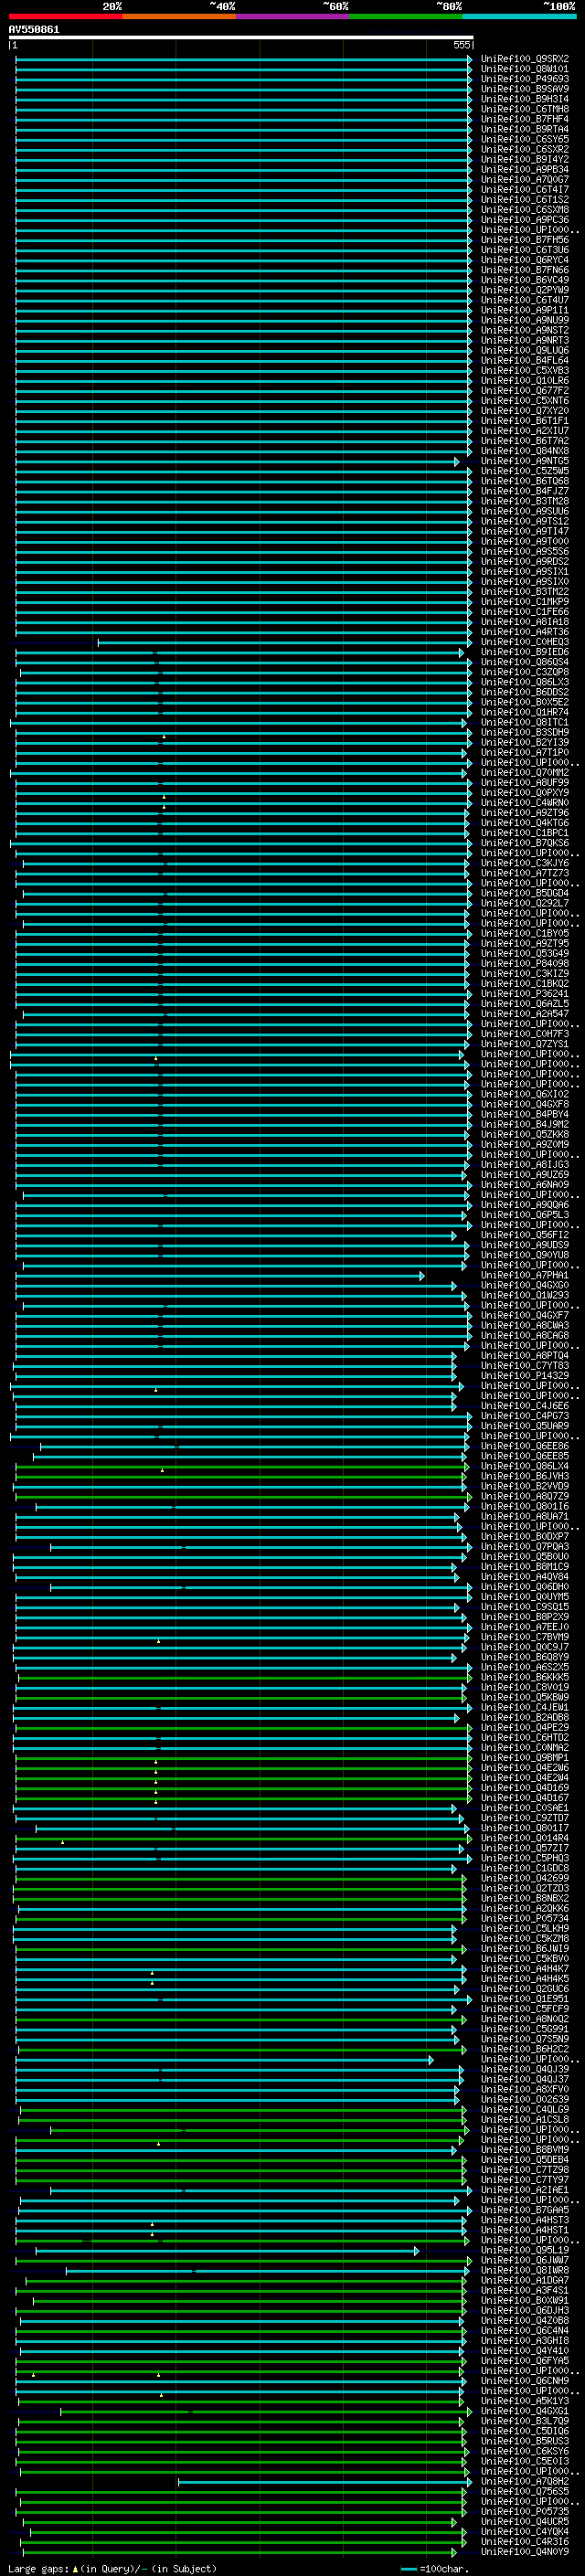This screenshot has height=2576, width=585.
Task: Click hit label UniRef100_Q10LR6
Action: (x=525, y=380)
